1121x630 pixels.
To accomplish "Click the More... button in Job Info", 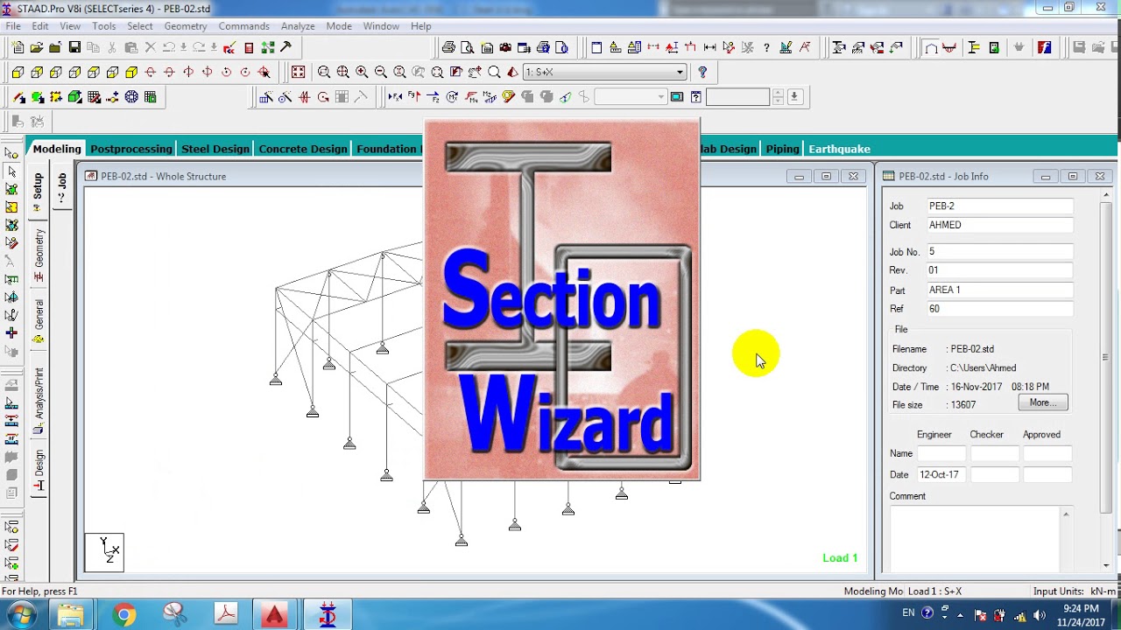I will (1043, 402).
